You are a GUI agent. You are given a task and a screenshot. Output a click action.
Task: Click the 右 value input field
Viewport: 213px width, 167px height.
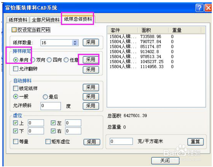point(73,131)
